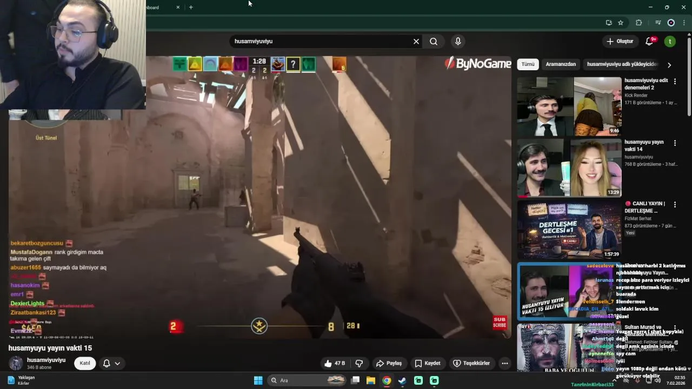
Task: Show more filter chips with the arrow
Action: pyautogui.click(x=669, y=65)
